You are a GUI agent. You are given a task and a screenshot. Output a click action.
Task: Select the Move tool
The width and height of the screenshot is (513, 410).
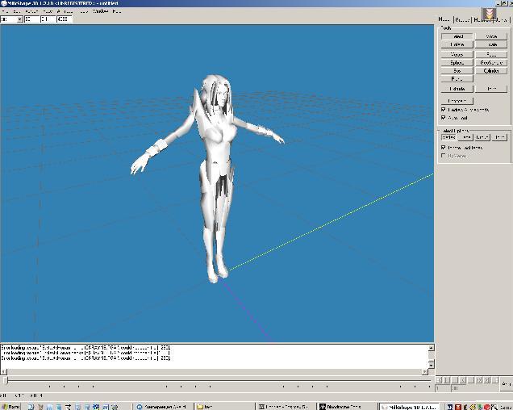[x=490, y=36]
